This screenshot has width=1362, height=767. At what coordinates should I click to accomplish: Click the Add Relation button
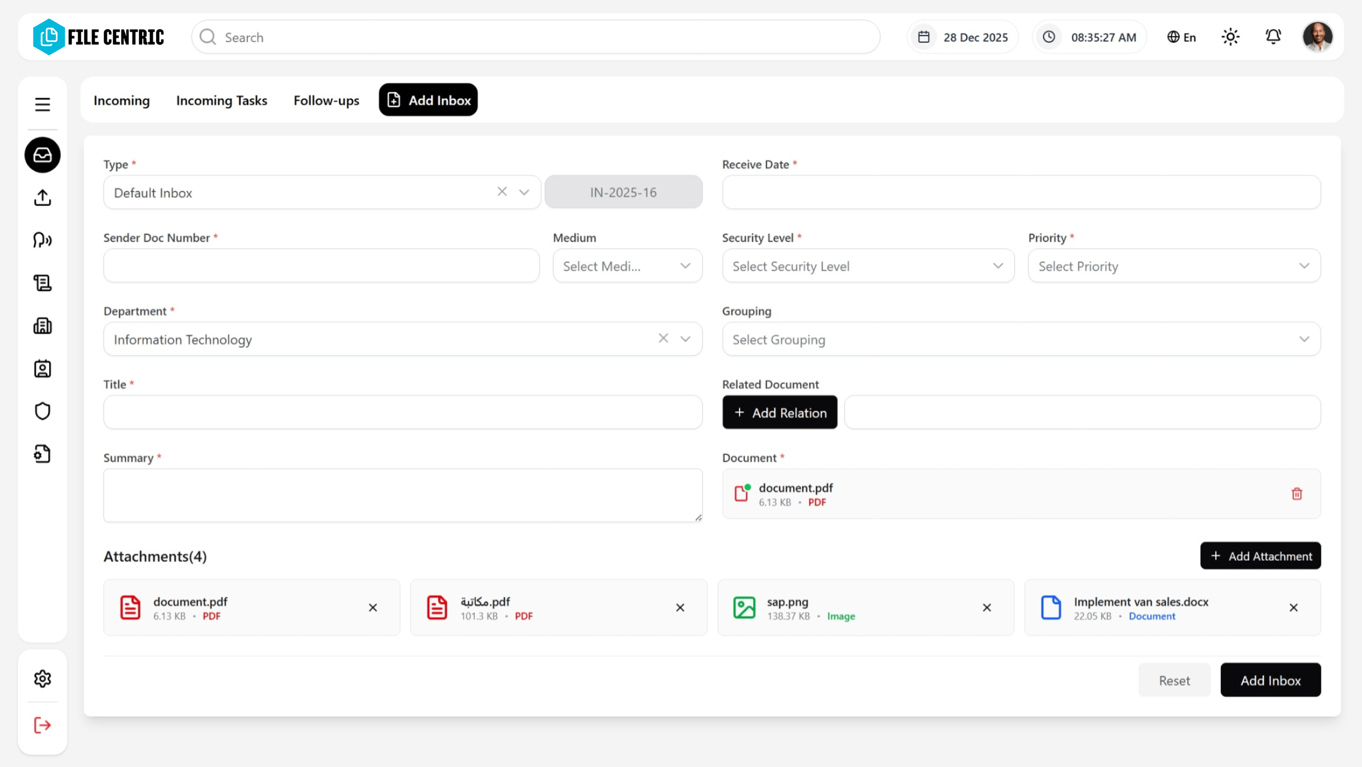click(780, 412)
